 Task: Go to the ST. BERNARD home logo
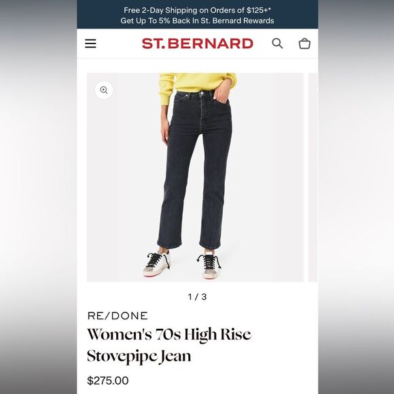tap(198, 43)
